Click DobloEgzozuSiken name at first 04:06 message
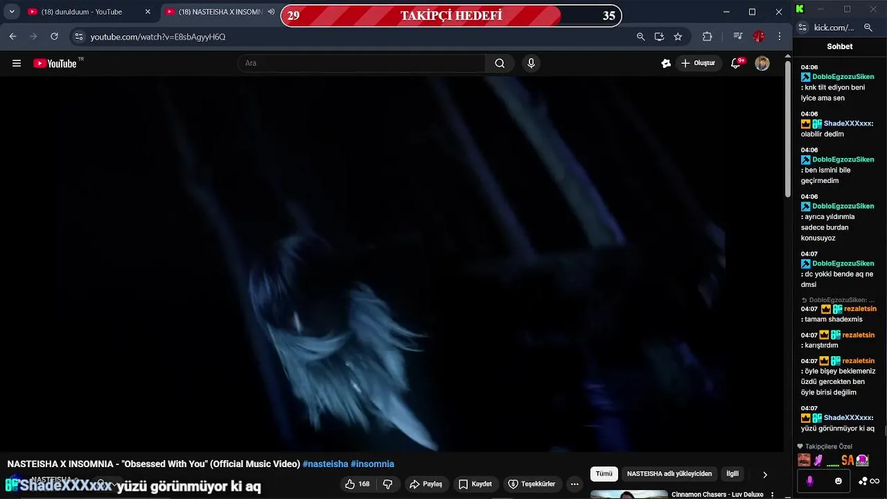This screenshot has height=499, width=887. [x=843, y=77]
